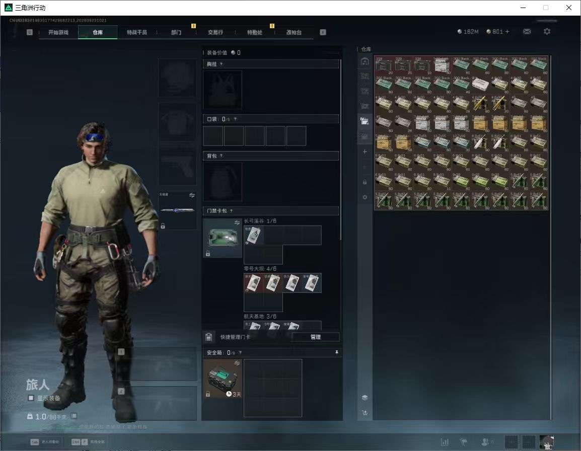Add new storage box with plus icon
The height and width of the screenshot is (451, 581).
pos(365,152)
